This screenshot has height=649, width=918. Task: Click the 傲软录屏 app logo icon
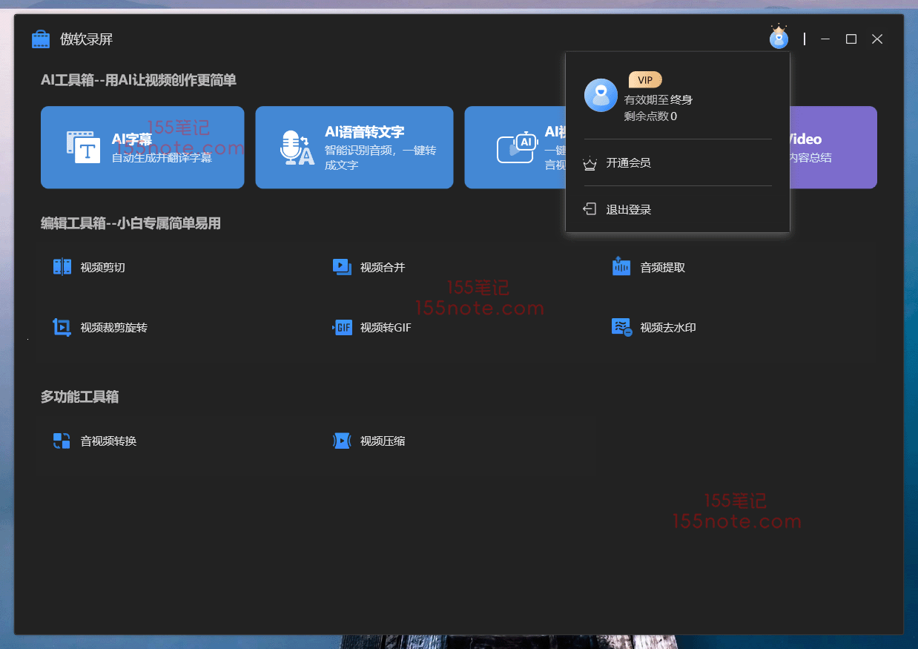41,39
